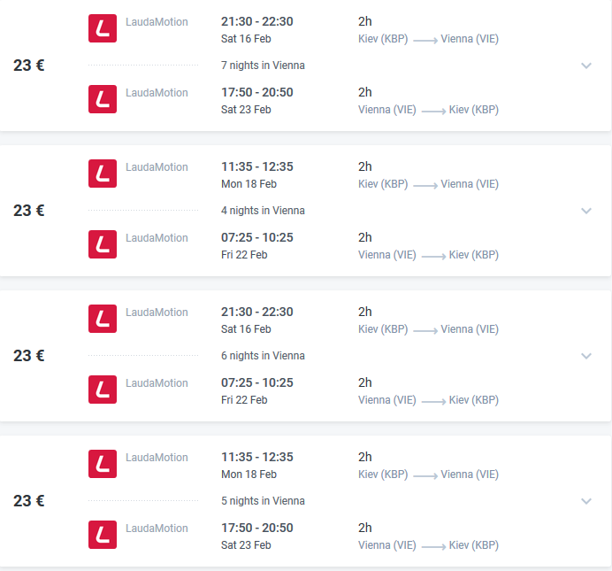This screenshot has width=612, height=571.
Task: Click LaudaMotion logo for return flight in 5-night trip
Action: point(103,535)
